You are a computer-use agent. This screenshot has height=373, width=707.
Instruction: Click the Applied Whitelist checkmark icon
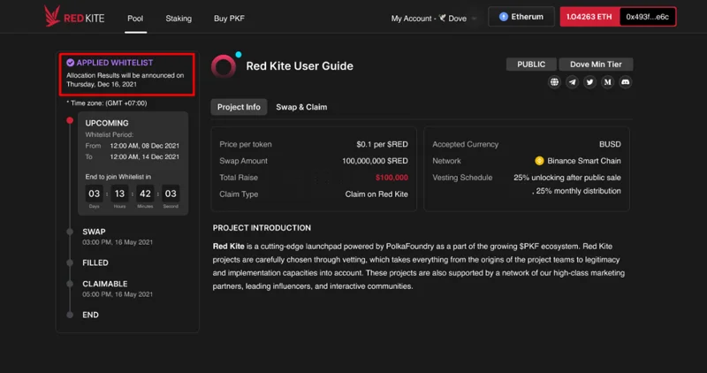(x=71, y=63)
